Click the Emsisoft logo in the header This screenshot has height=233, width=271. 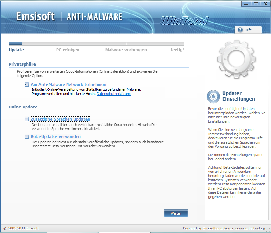(x=36, y=16)
